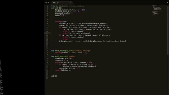Click 'next_triangle_number(triangle_number, index)' call on line 19
Screen dimensions: 169x95
click(105, 41)
